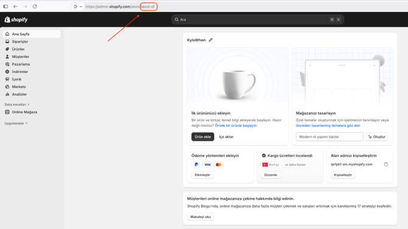
Task: Click the store design illustration
Action: [x=342, y=77]
